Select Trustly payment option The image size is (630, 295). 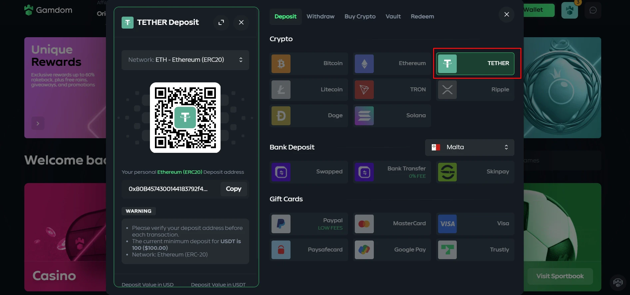click(x=475, y=250)
